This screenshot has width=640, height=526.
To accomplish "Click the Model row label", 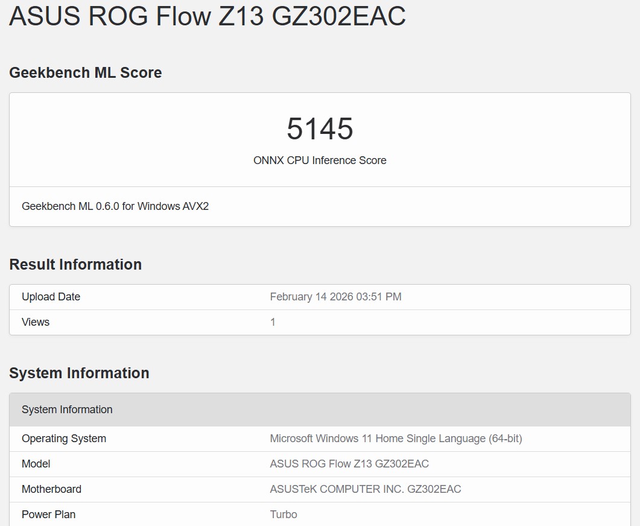I will (x=36, y=464).
